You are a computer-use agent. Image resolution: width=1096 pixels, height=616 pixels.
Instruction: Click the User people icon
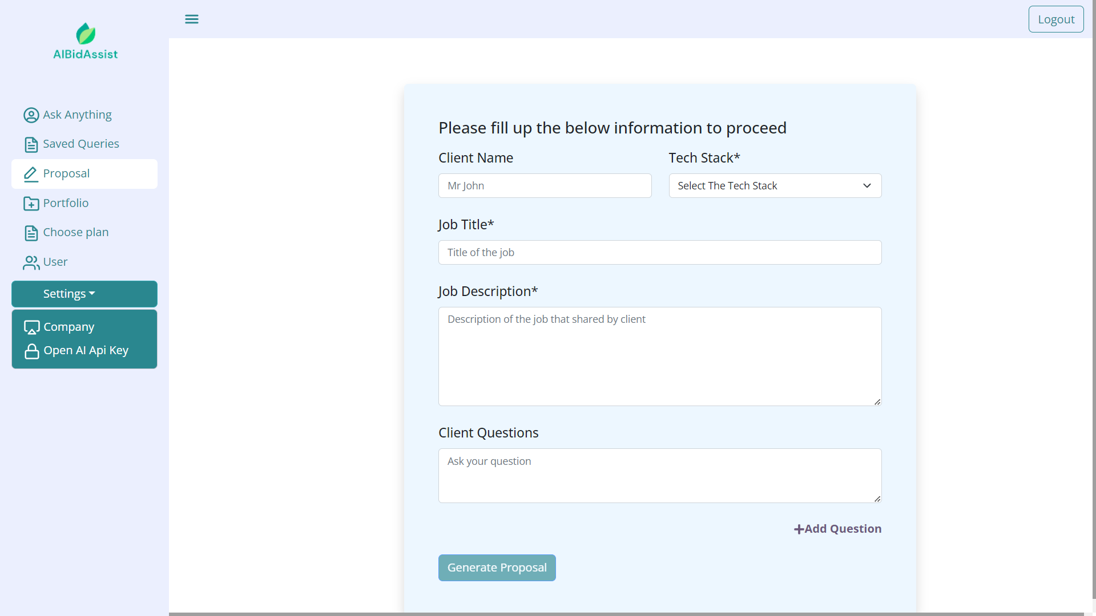(x=31, y=262)
